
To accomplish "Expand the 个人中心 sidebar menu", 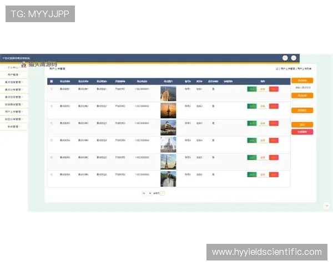I will (14, 66).
